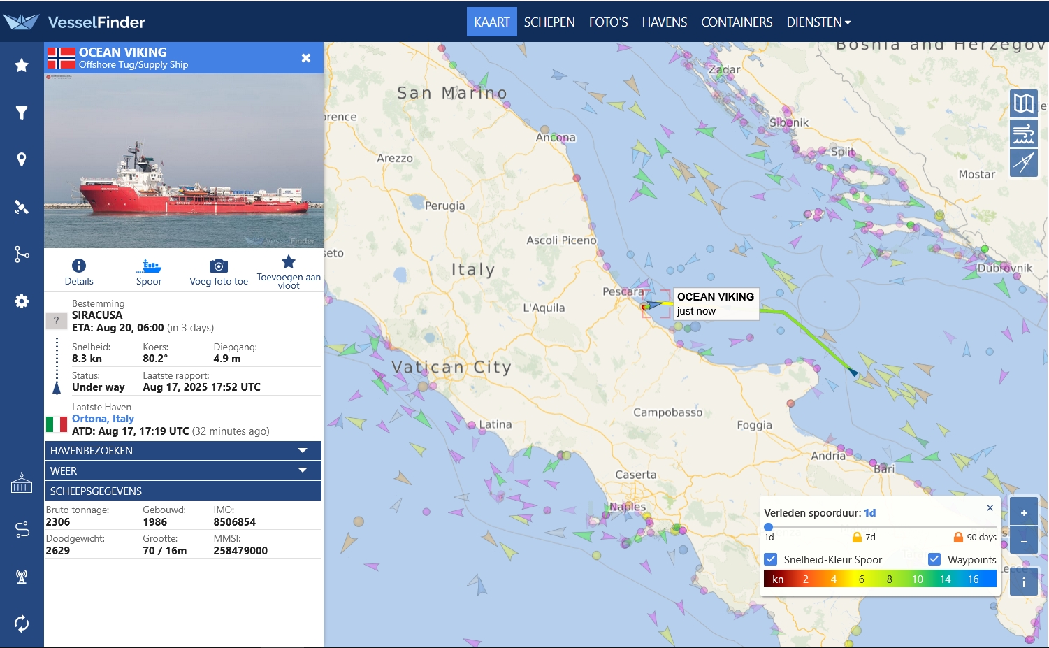Viewport: 1049px width, 648px height.
Task: Open the map layers icon
Action: [x=1024, y=104]
